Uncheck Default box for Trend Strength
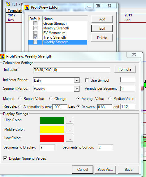The width and height of the screenshot is (146, 177). click(35, 37)
